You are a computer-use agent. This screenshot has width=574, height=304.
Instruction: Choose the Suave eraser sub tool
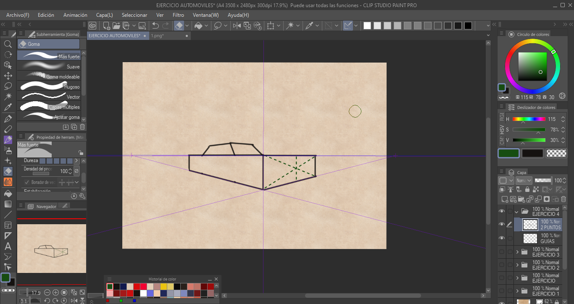point(50,66)
